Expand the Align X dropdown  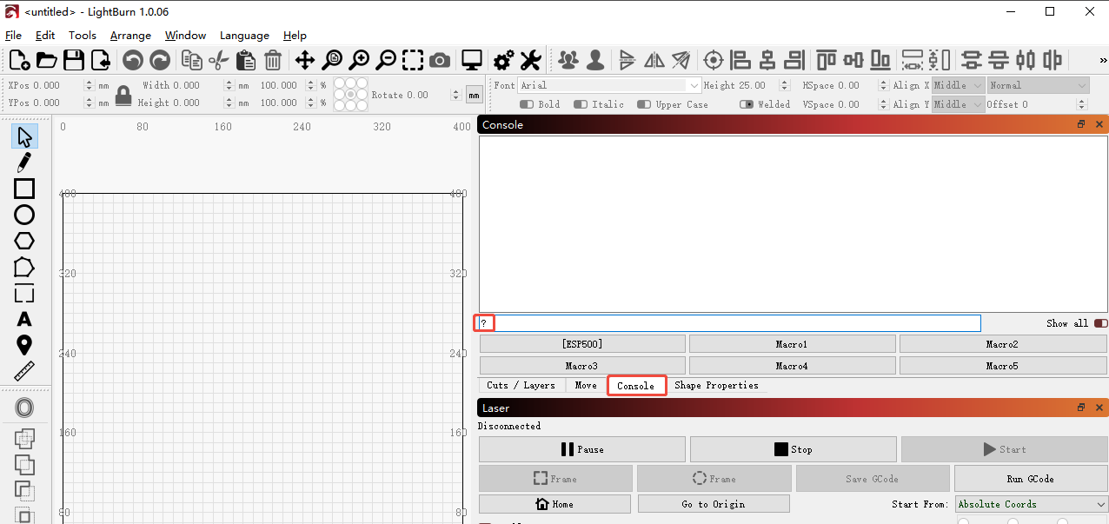tap(959, 85)
